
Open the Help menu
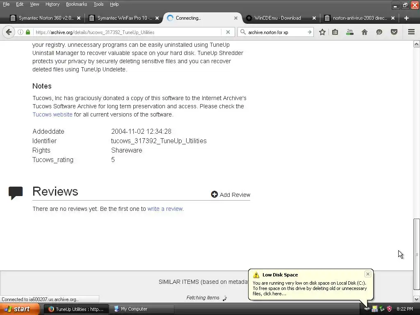coord(114,4)
